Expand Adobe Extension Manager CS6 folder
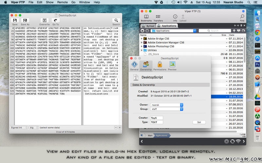The image size is (262, 163). [x=142, y=42]
